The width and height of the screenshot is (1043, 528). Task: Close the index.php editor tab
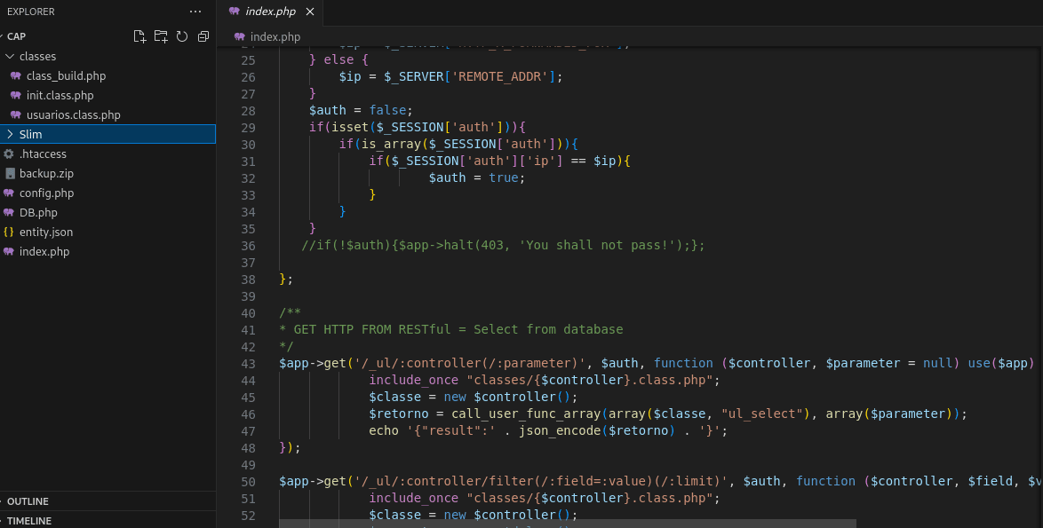(x=309, y=12)
